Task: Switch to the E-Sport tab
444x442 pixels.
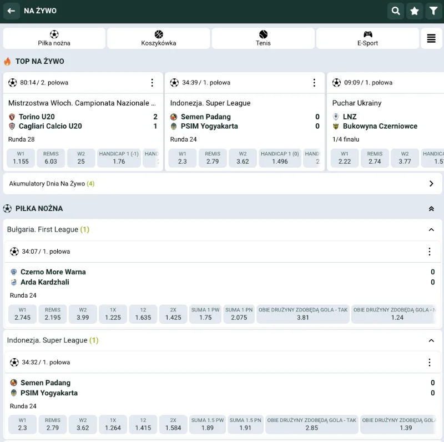Action: 367,38
